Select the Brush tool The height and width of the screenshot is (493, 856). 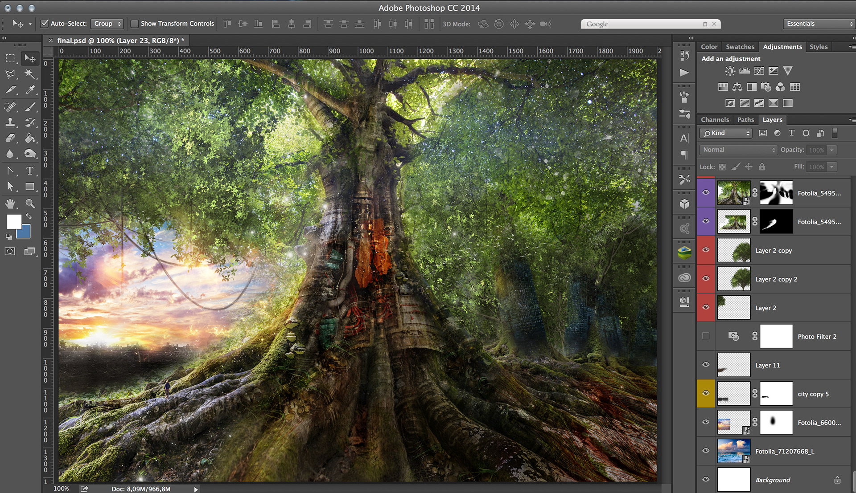pos(30,106)
